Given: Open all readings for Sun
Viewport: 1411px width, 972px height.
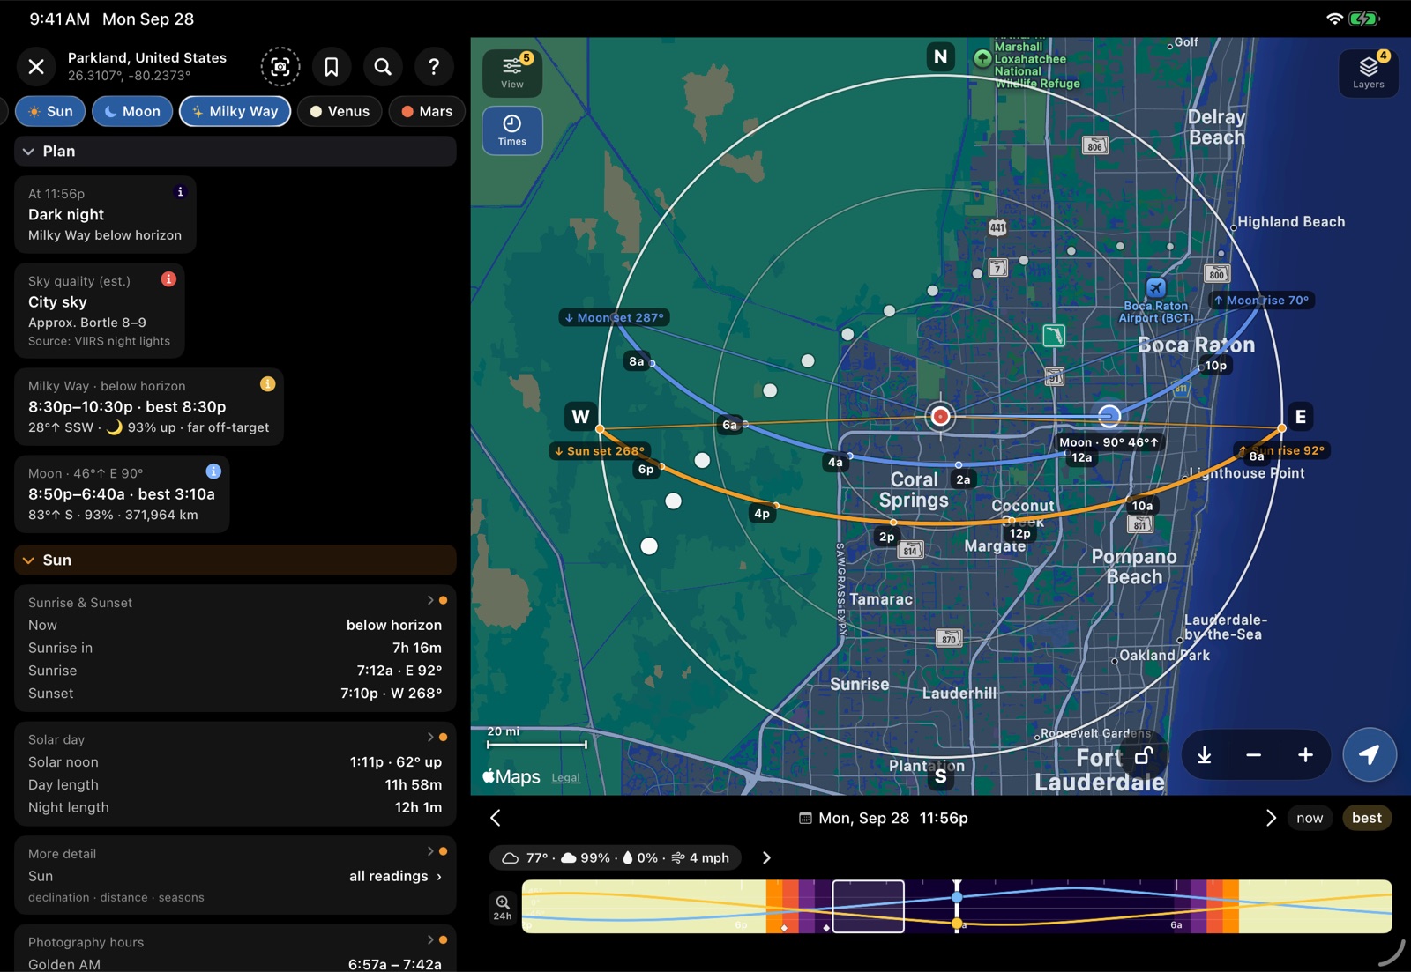Looking at the screenshot, I should [x=395, y=876].
